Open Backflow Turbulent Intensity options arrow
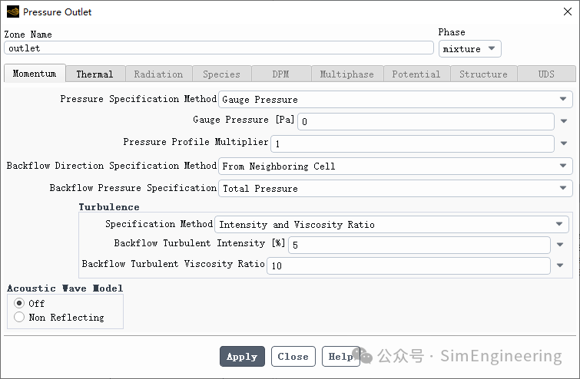 click(560, 245)
